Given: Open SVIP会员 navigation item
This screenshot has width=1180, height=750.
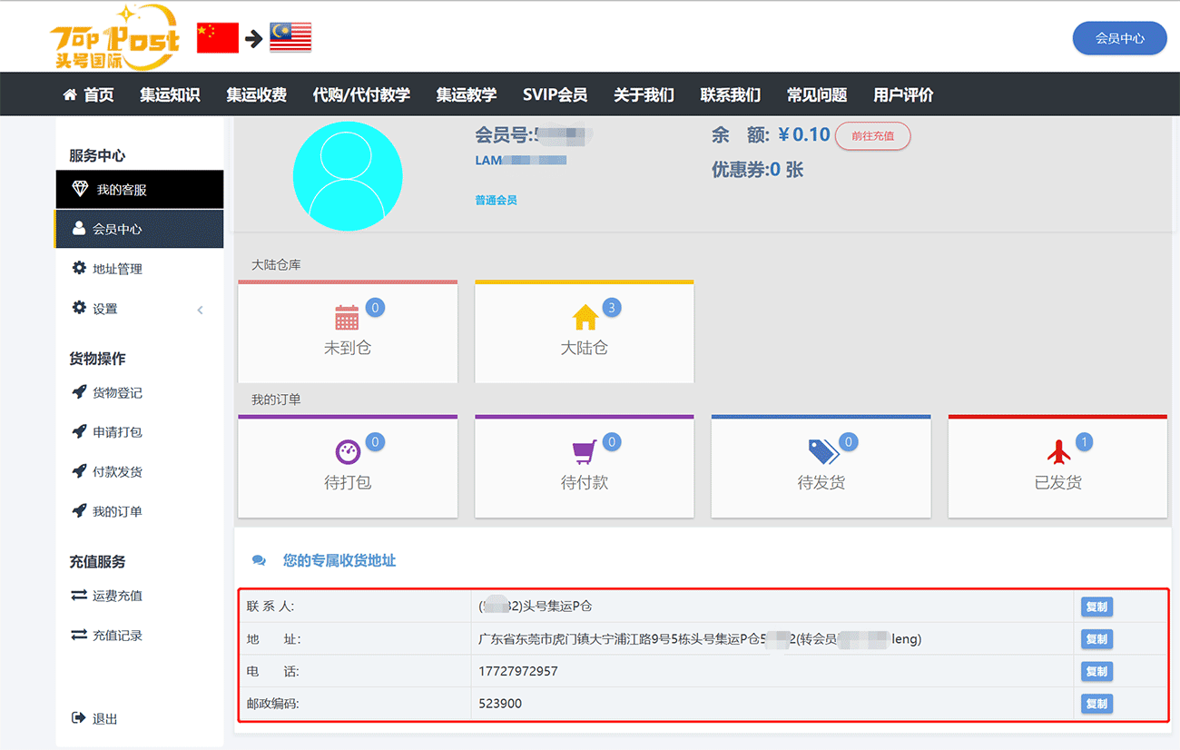Looking at the screenshot, I should click(x=555, y=94).
